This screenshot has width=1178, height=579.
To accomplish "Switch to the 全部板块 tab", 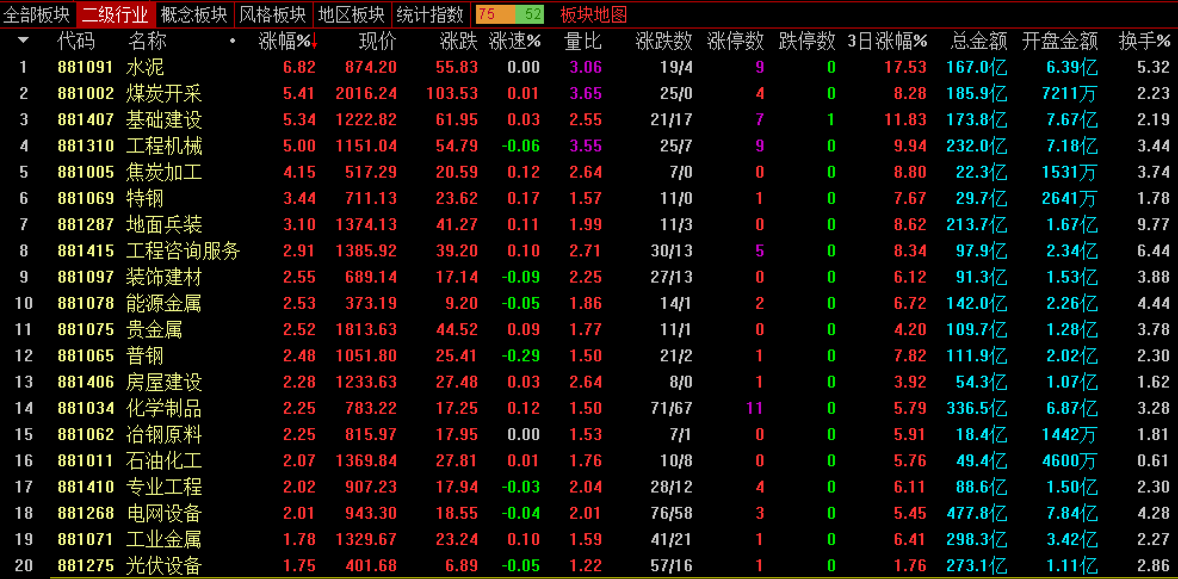I will click(37, 14).
